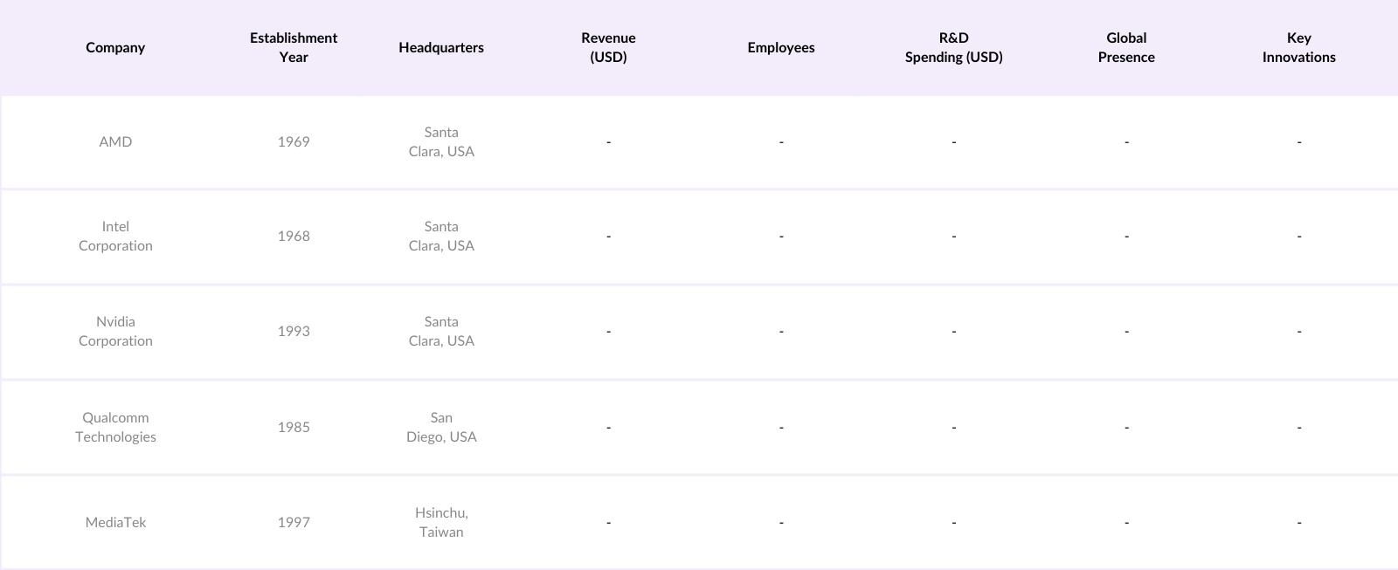Screen dimensions: 1398x570
Task: Click the Establishment Year column header
Action: click(x=294, y=47)
